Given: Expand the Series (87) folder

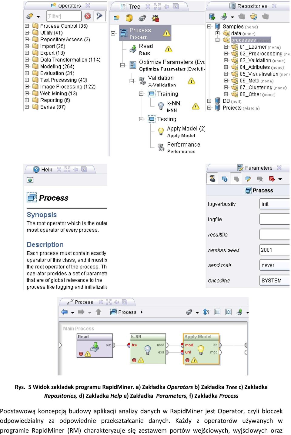Looking at the screenshot, I should coord(27,107).
